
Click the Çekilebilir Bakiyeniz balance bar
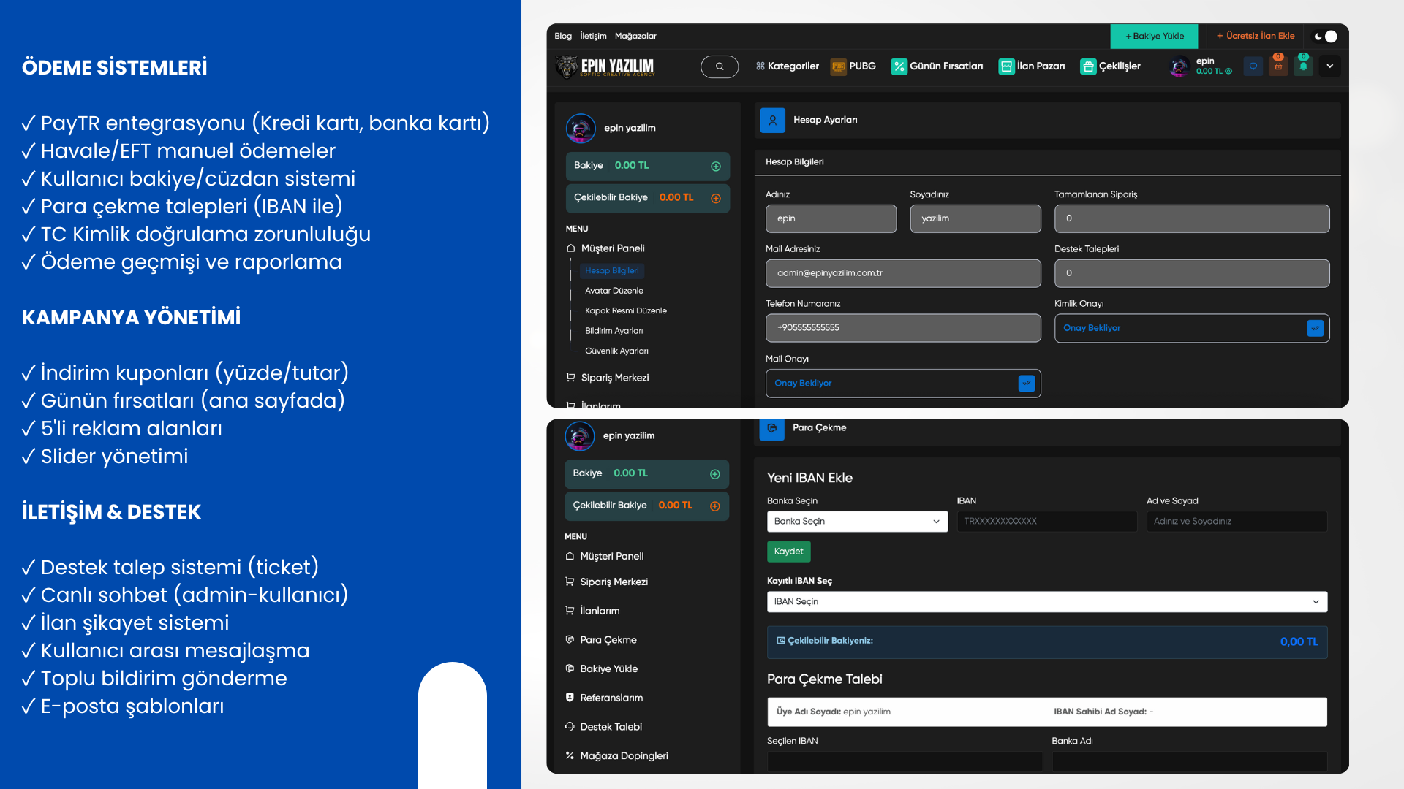1046,641
